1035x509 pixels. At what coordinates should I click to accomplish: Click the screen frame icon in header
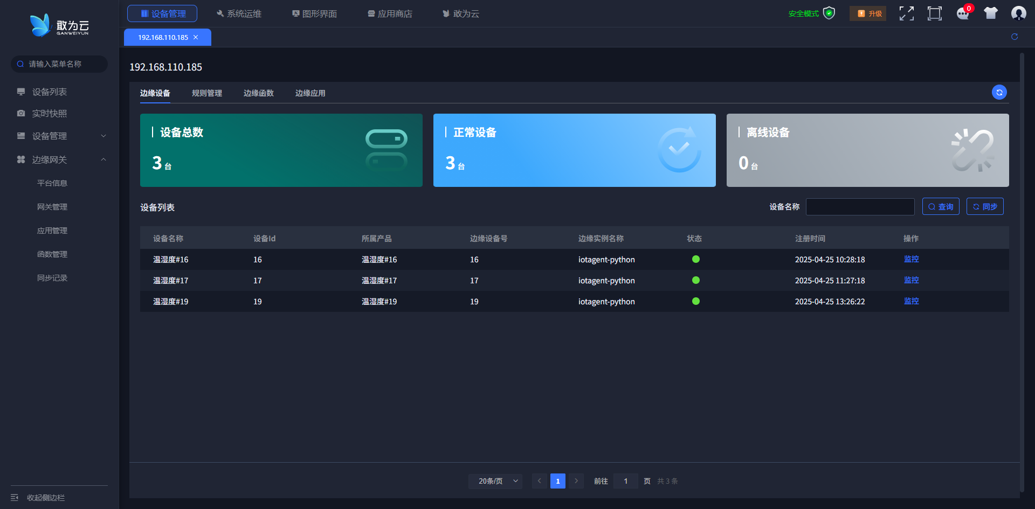934,13
